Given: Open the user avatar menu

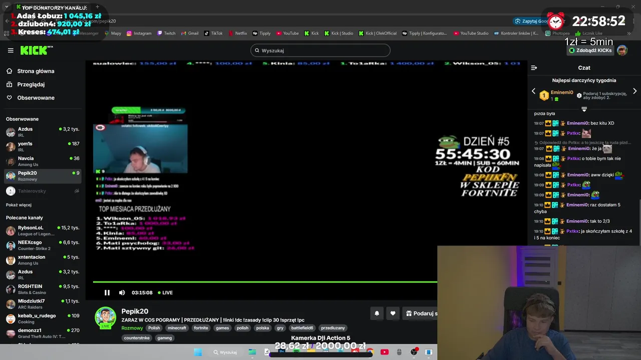Looking at the screenshot, I should (x=622, y=50).
